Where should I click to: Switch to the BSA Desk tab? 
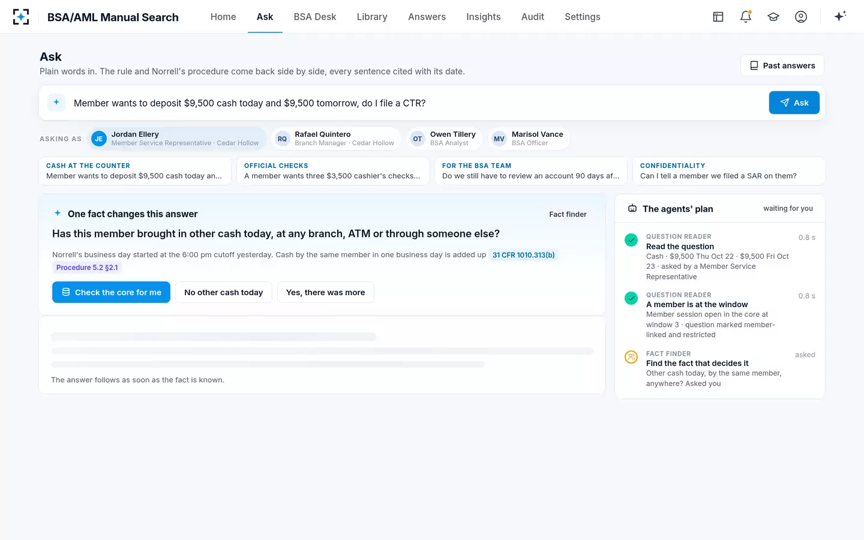tap(315, 17)
